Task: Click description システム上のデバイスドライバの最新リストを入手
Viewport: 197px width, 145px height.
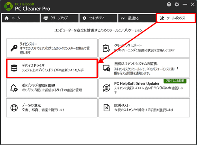Action: [x=52, y=70]
